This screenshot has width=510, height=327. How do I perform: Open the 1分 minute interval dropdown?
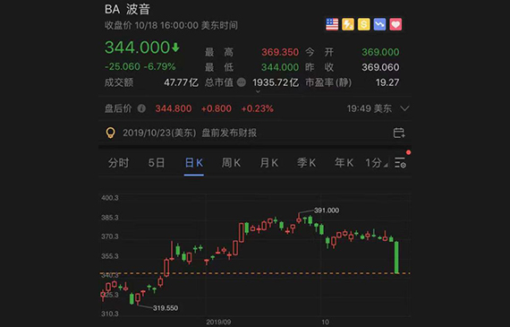377,162
